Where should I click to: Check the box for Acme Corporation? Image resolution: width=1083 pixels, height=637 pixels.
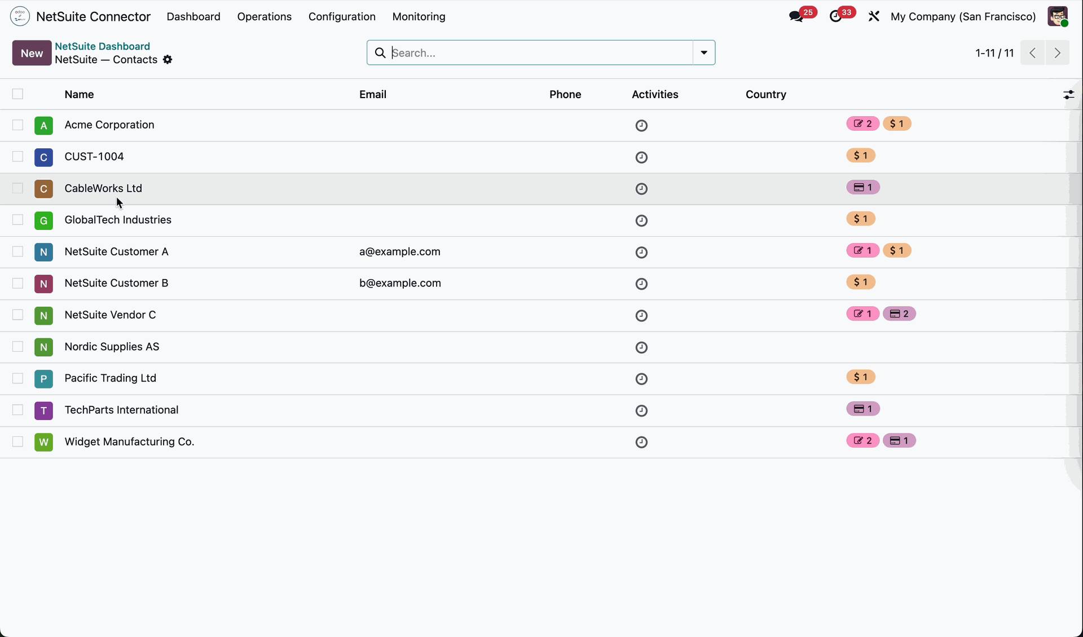pyautogui.click(x=17, y=125)
